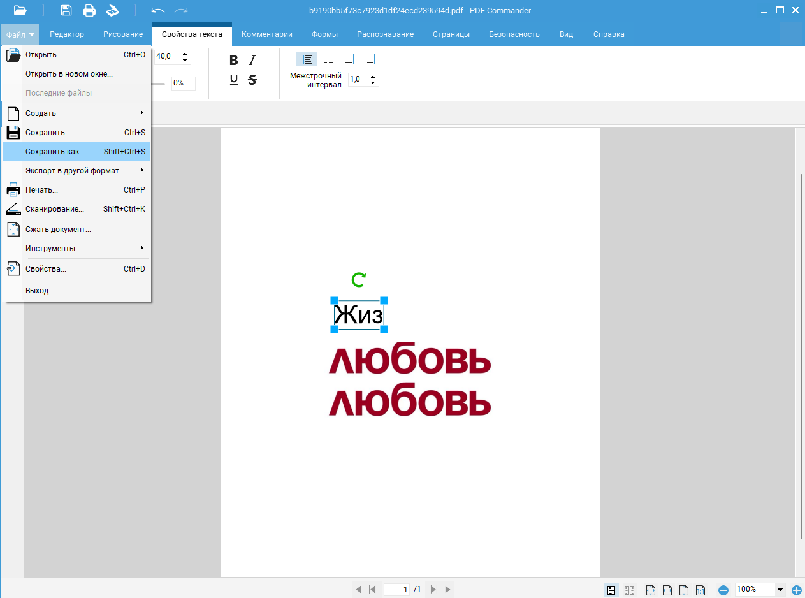Toggle underline text formatting
This screenshot has height=598, width=805.
point(234,80)
